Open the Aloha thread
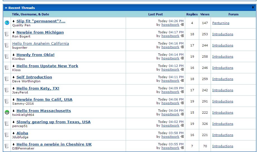 tap(22, 133)
